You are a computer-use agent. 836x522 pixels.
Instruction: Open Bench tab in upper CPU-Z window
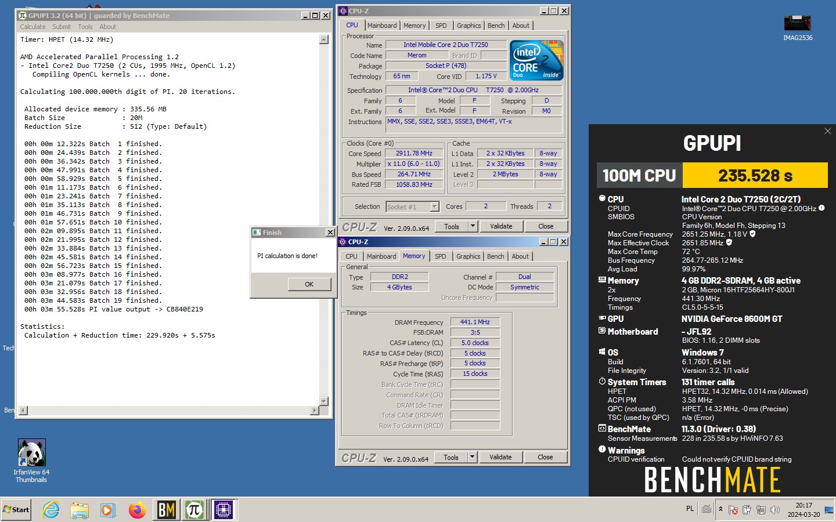[x=496, y=26]
